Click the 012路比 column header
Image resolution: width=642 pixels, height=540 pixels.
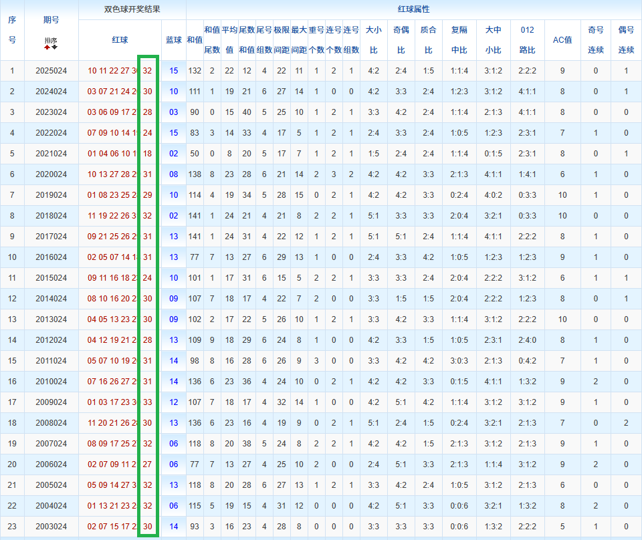527,40
